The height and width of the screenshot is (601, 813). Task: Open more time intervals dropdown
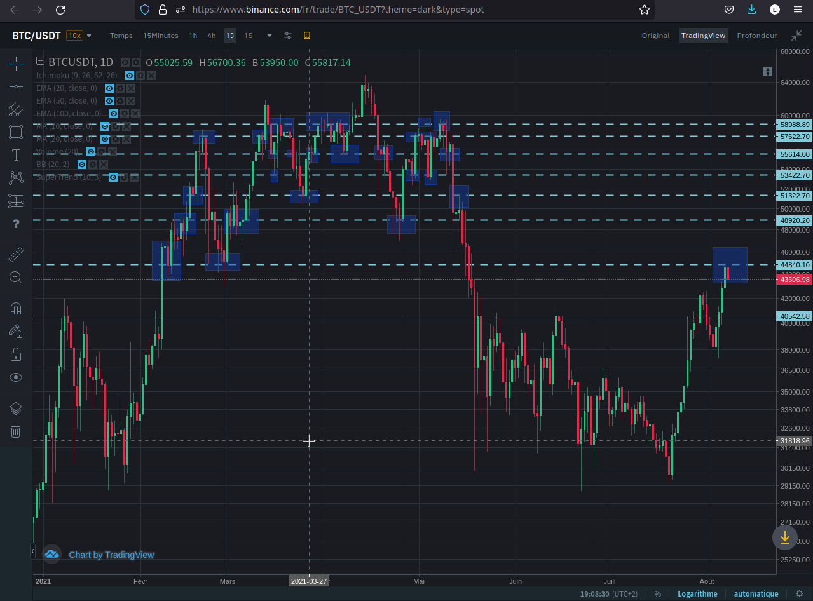click(270, 36)
